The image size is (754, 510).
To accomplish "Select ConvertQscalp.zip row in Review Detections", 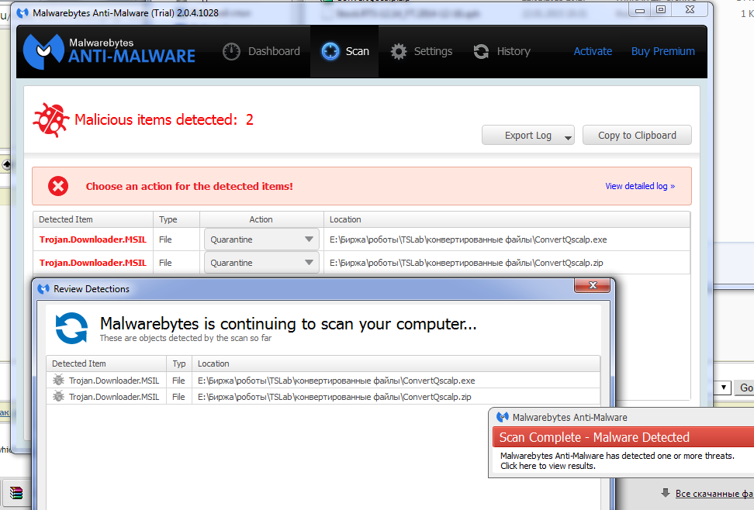I will (323, 397).
